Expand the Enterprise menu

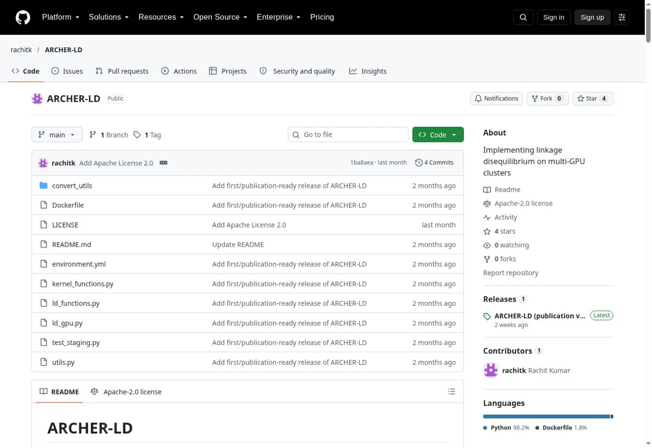279,17
